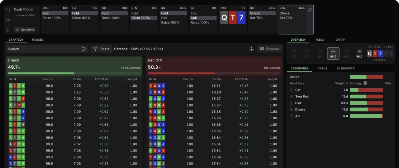Expand the Set hand type

coord(291,90)
